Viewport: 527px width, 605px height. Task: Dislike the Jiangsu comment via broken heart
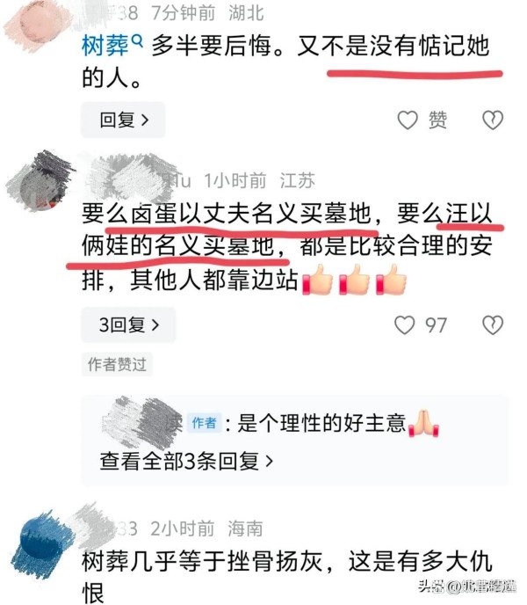pyautogui.click(x=493, y=324)
